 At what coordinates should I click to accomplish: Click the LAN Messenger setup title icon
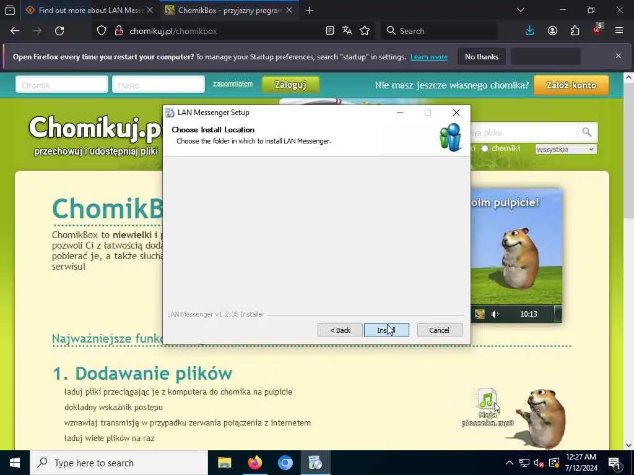[x=170, y=113]
